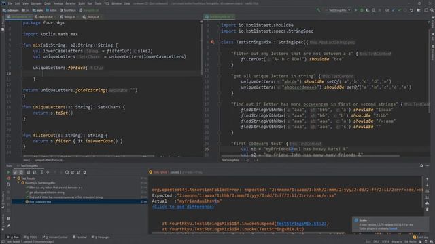Screen dimensions: 435x244
Task: Fold the "first codewars test" block
Action: pyautogui.click(x=219, y=144)
